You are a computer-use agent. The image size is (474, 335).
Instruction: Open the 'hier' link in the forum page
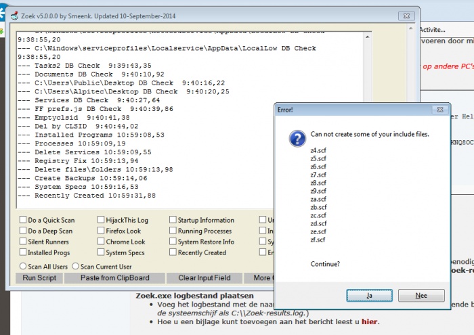click(x=369, y=321)
